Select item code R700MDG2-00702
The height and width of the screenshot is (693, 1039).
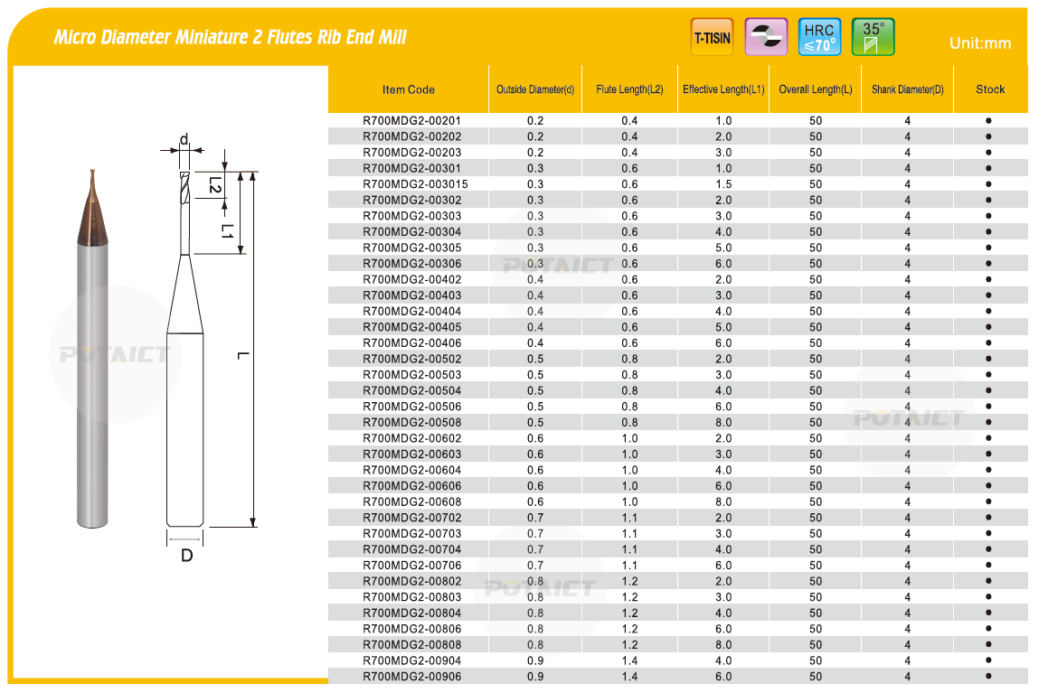coord(411,518)
